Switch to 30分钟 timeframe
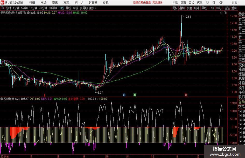245x158 pixels. click(x=43, y=8)
